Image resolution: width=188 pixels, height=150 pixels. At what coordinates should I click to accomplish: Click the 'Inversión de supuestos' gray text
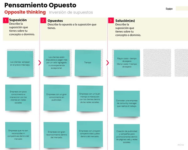[71, 12]
